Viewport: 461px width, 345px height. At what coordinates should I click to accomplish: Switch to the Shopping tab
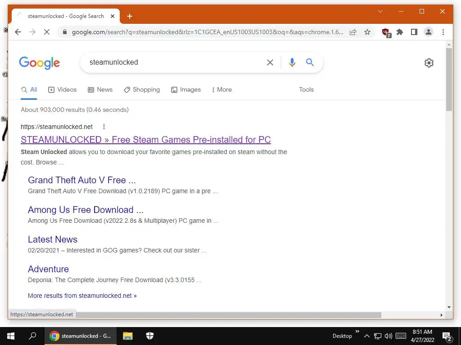142,90
